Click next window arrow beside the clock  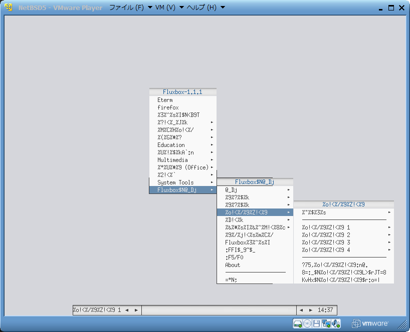coord(311,310)
